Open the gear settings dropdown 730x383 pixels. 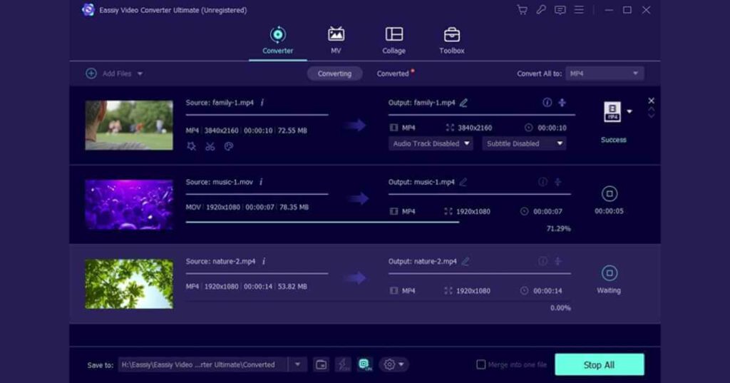coord(394,365)
